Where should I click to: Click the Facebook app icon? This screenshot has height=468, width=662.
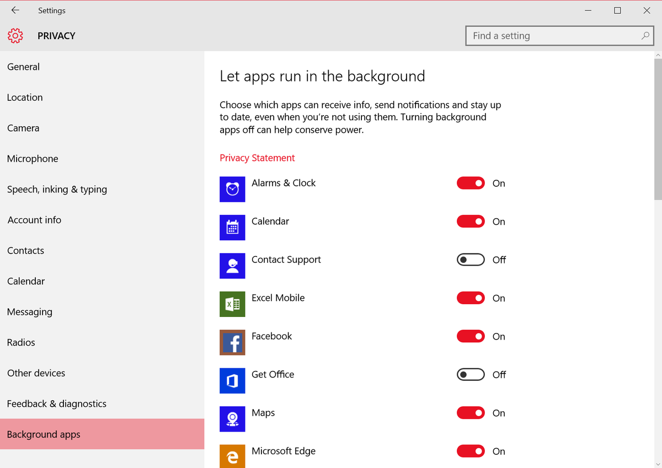coord(232,342)
